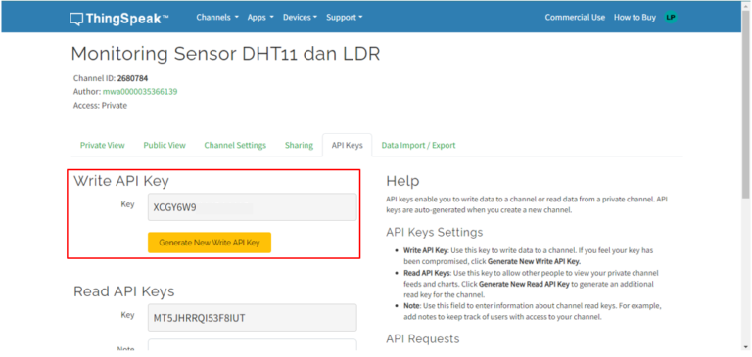
Task: Open the Sharing tab
Action: pyautogui.click(x=299, y=145)
